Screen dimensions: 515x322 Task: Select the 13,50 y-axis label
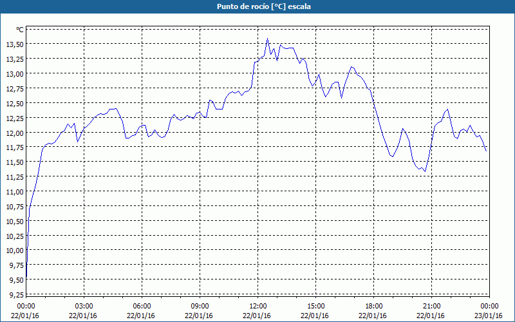(15, 44)
